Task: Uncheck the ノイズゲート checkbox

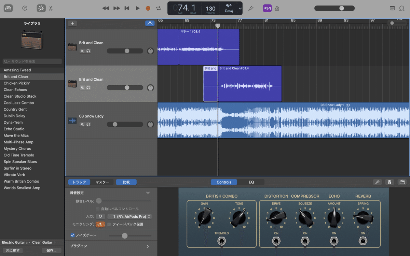Action: click(x=72, y=235)
